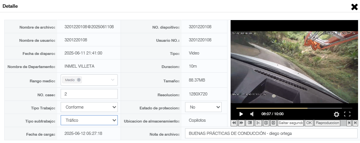The width and height of the screenshot is (360, 143).
Task: Click the scissors clip icon
Action: pyautogui.click(x=258, y=123)
